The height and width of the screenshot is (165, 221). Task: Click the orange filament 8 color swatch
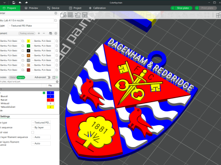coord(29,55)
